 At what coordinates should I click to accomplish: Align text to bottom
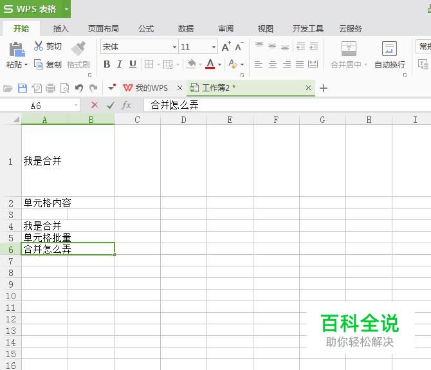tap(285, 48)
